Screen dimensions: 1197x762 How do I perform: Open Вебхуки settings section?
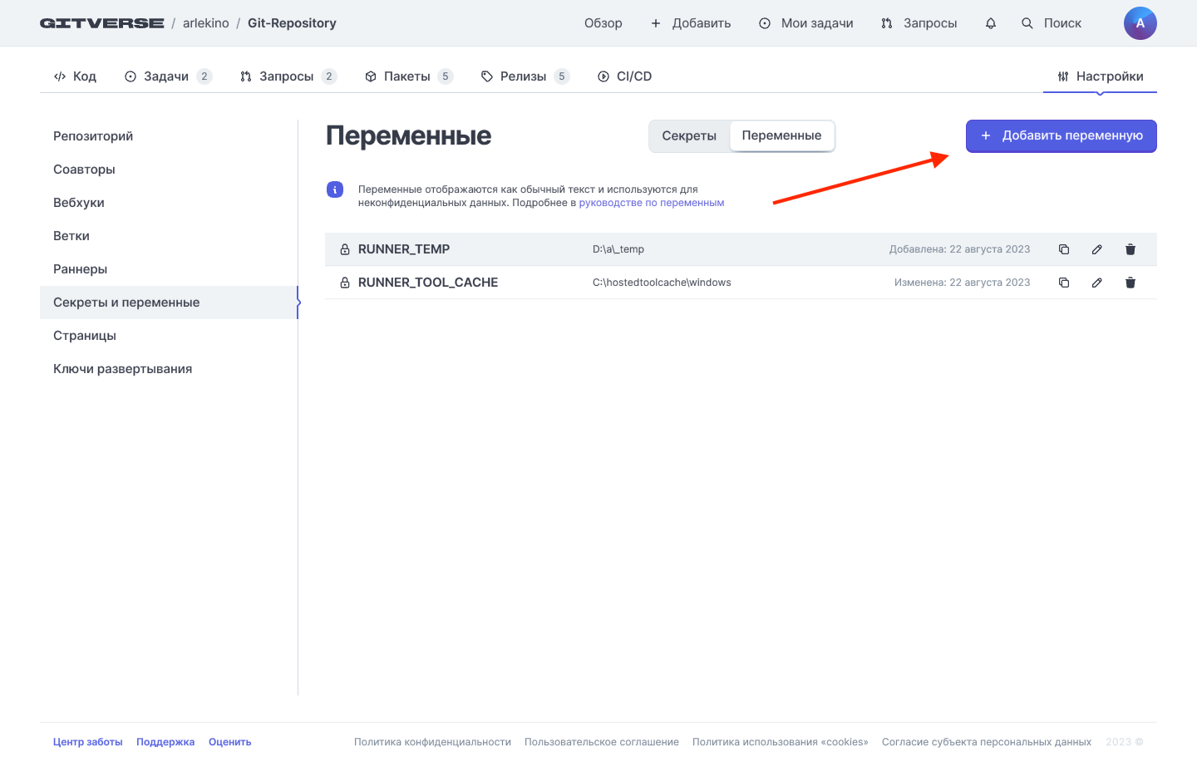click(x=79, y=203)
